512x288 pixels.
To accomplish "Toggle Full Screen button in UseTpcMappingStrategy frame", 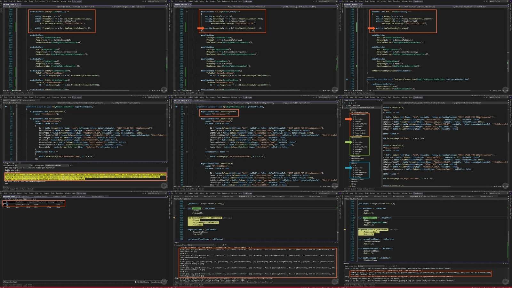I will point(418,1).
